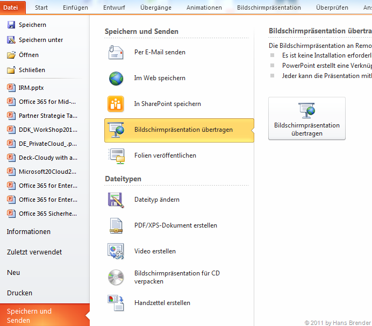Open recent file DDK_WorkShop201...
This screenshot has width=372, height=326.
point(47,129)
